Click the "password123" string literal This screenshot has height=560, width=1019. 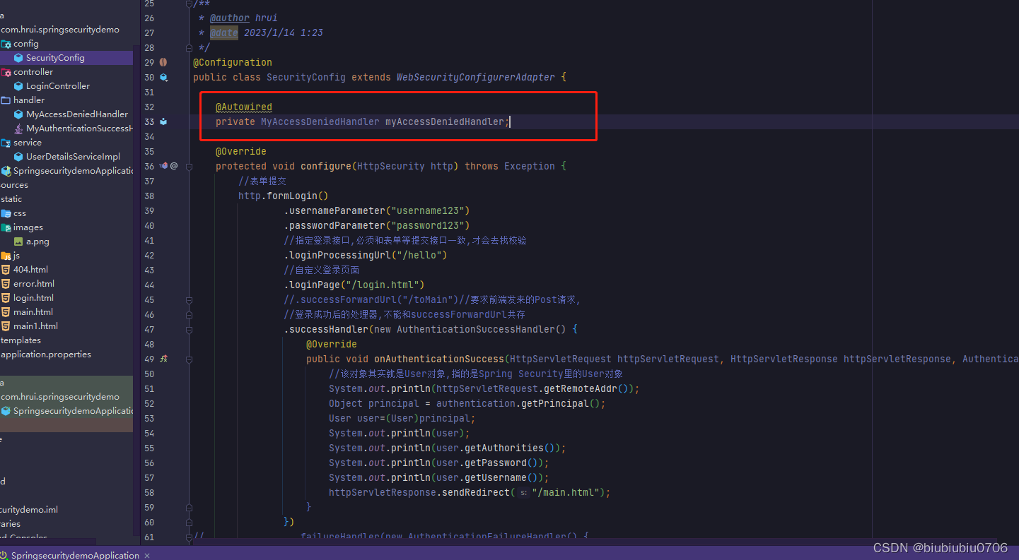pos(431,225)
